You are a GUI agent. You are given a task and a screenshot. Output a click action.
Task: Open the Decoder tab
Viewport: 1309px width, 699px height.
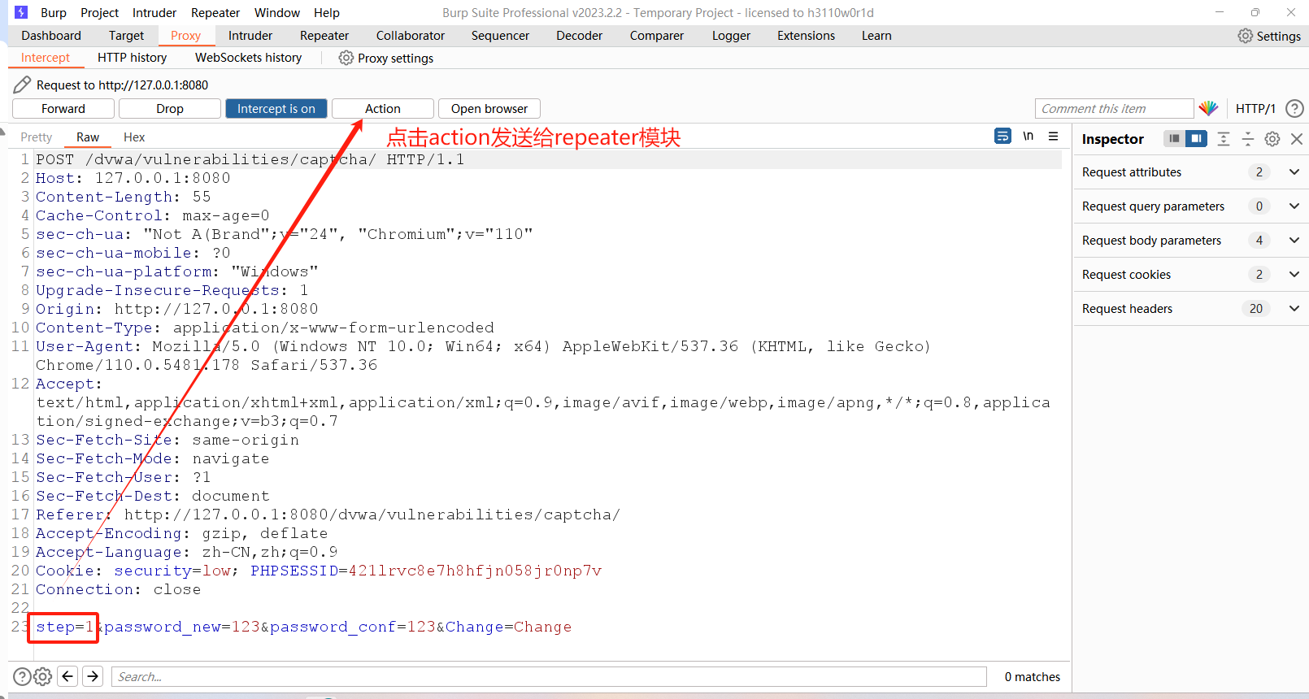(579, 36)
